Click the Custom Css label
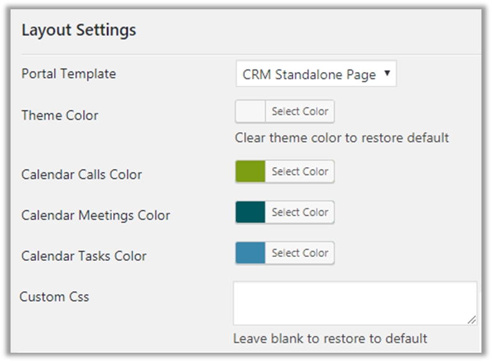492x362 pixels. [54, 297]
